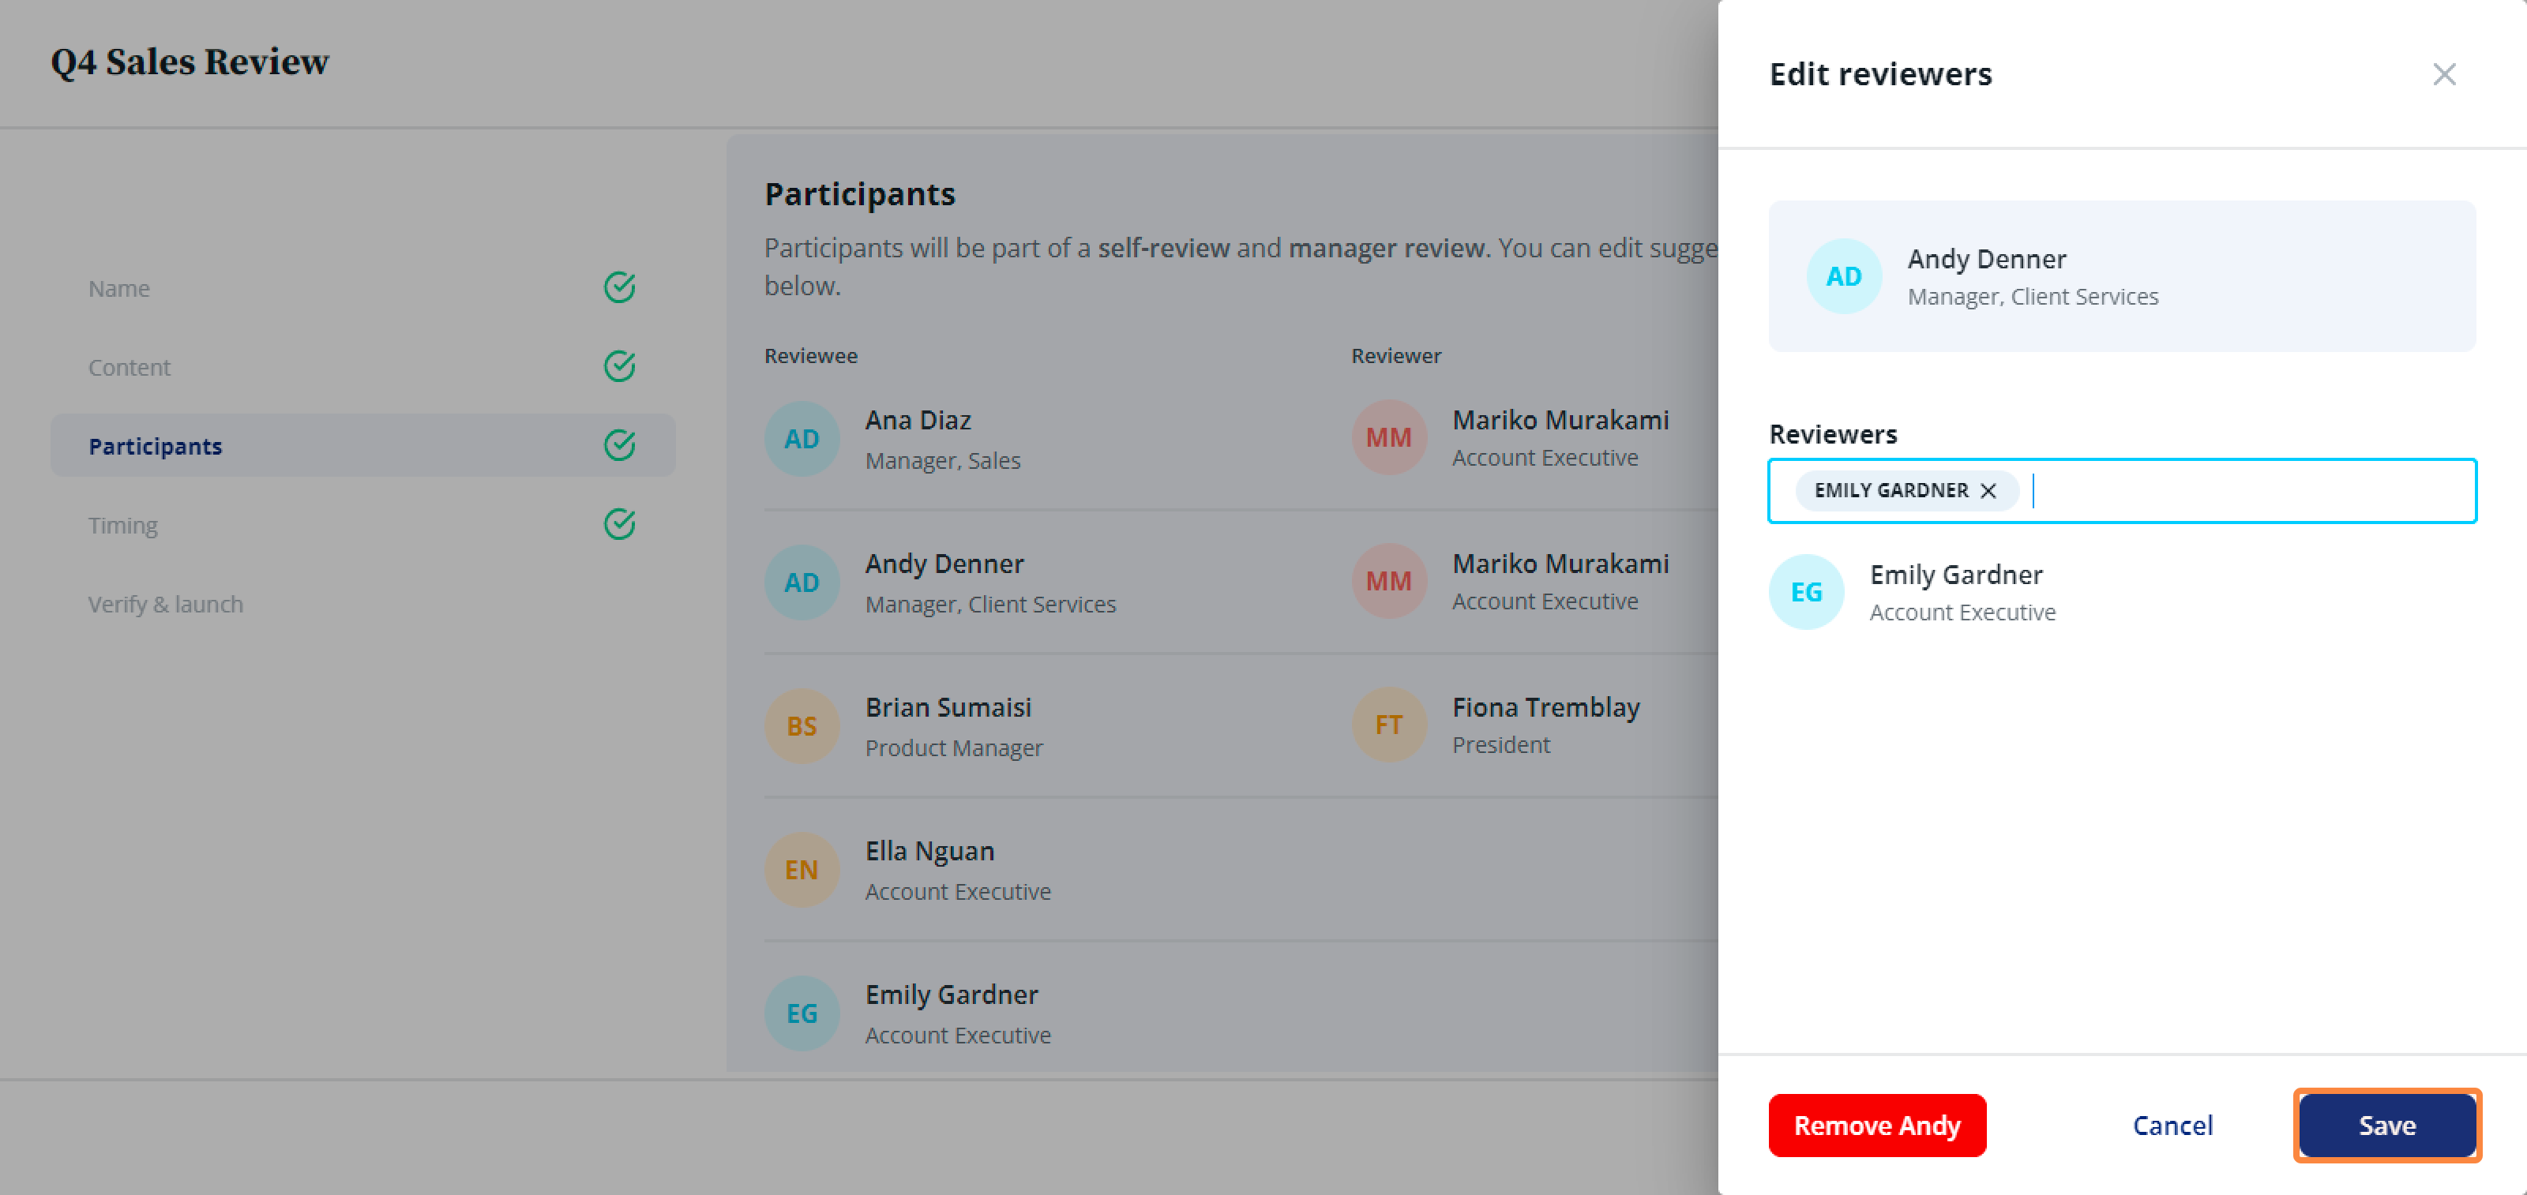Click Ana Diaz reviewee avatar
Viewport: 2527px width, 1195px height.
tap(802, 438)
